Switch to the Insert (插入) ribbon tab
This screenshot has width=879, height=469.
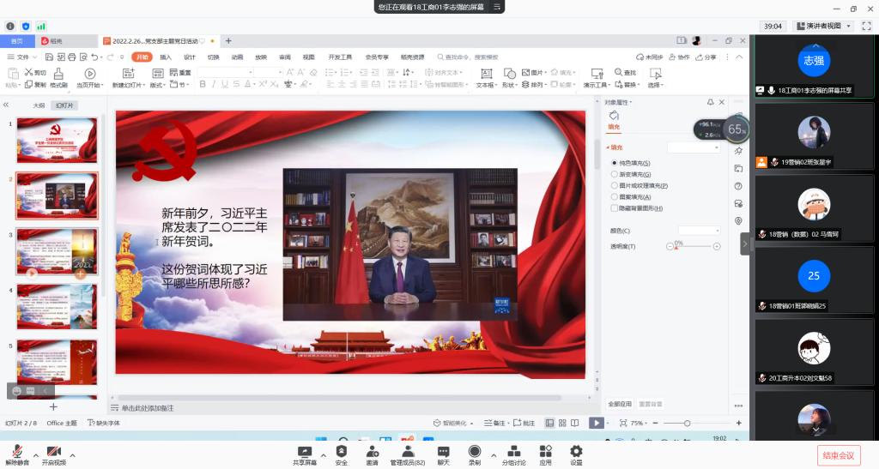(166, 57)
